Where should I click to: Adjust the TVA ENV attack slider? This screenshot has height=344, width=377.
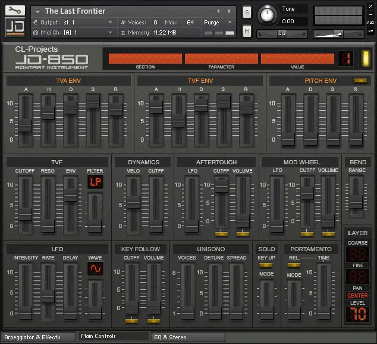point(25,126)
